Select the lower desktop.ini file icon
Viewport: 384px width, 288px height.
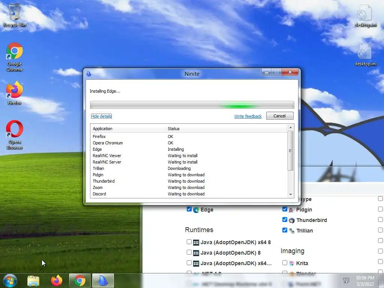(365, 55)
